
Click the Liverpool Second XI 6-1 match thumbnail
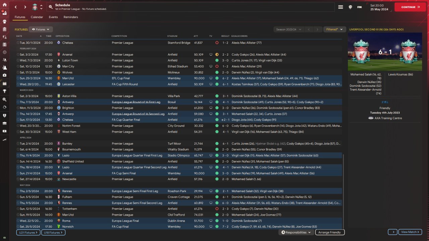385,52
